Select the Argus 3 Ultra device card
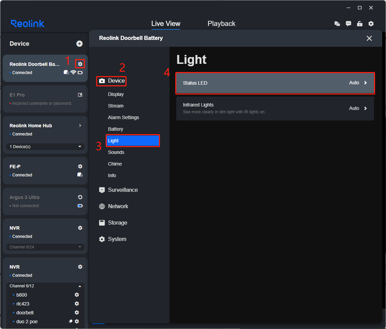 45,201
